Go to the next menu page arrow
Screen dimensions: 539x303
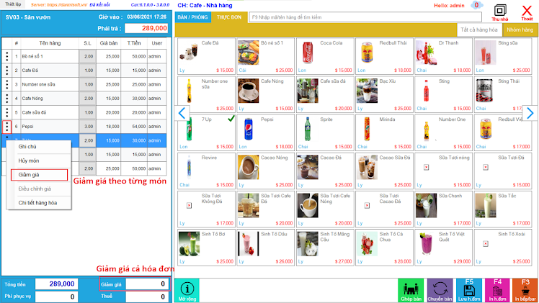tap(530, 113)
